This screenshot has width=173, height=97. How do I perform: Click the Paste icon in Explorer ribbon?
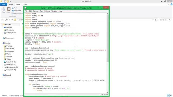[x=9, y=10]
